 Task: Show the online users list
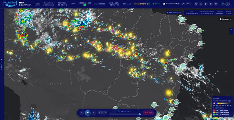click(156, 4)
